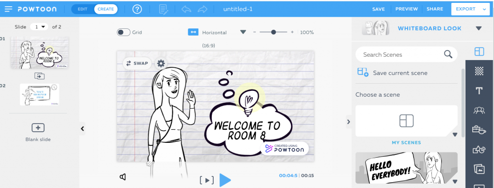This screenshot has height=188, width=494.
Task: Open the hamburger menu next to Powtoon logo
Action: click(x=9, y=9)
